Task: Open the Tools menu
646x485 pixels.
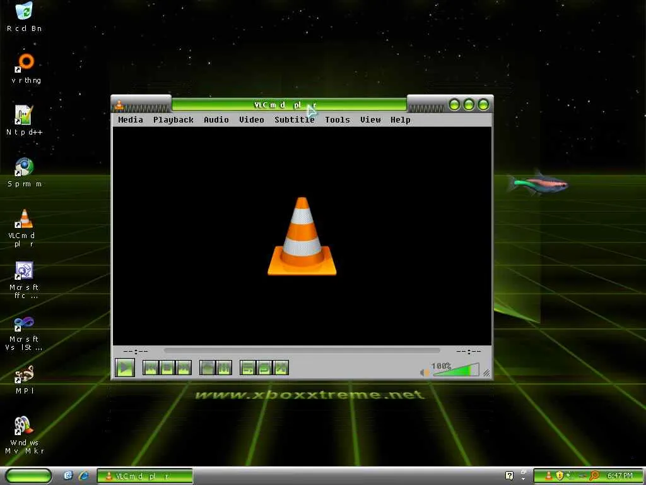Action: [338, 119]
